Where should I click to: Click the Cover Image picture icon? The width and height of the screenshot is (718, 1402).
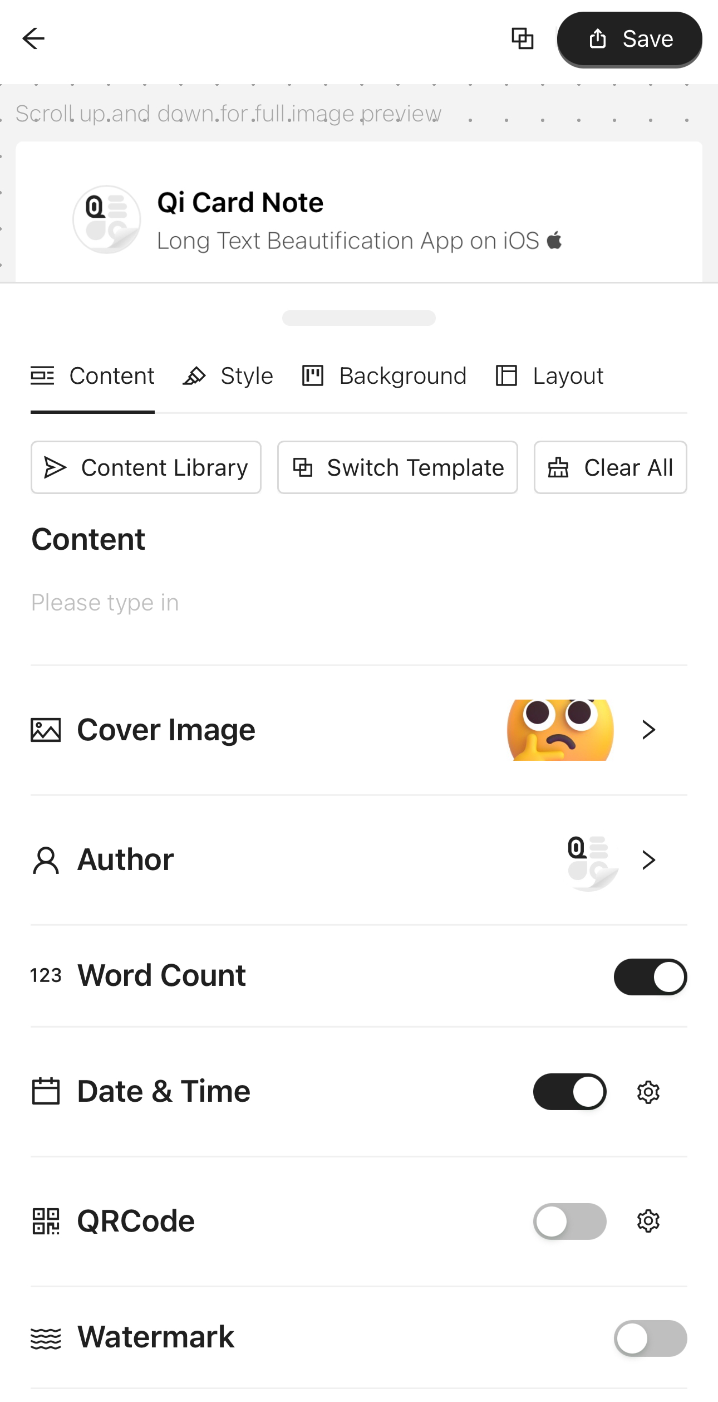46,730
